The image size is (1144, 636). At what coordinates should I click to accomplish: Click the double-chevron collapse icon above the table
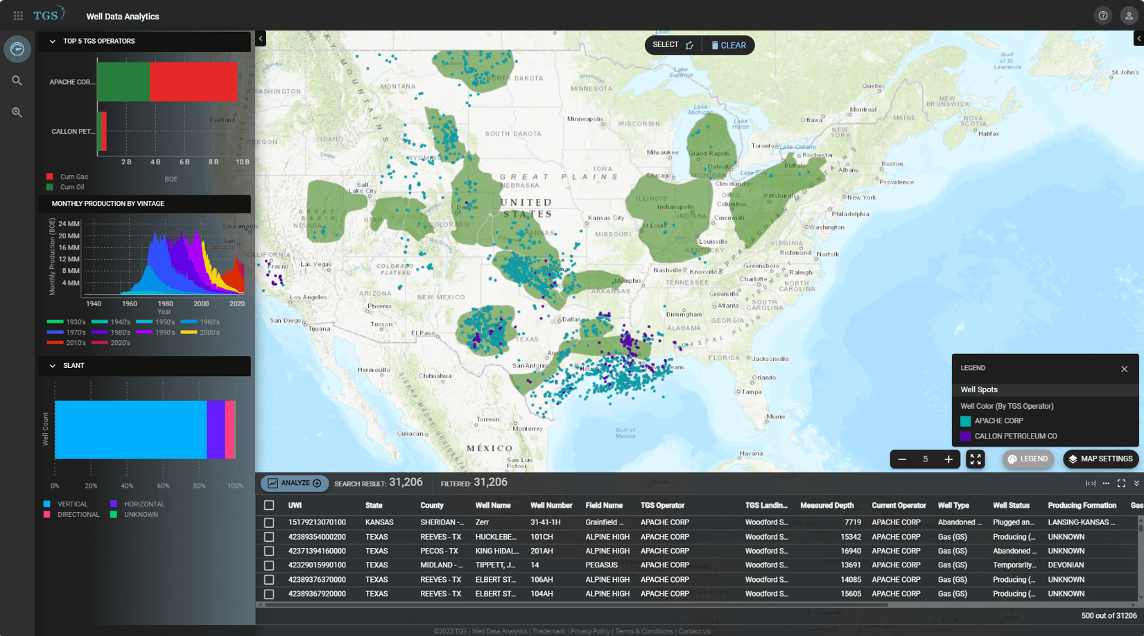[1136, 483]
